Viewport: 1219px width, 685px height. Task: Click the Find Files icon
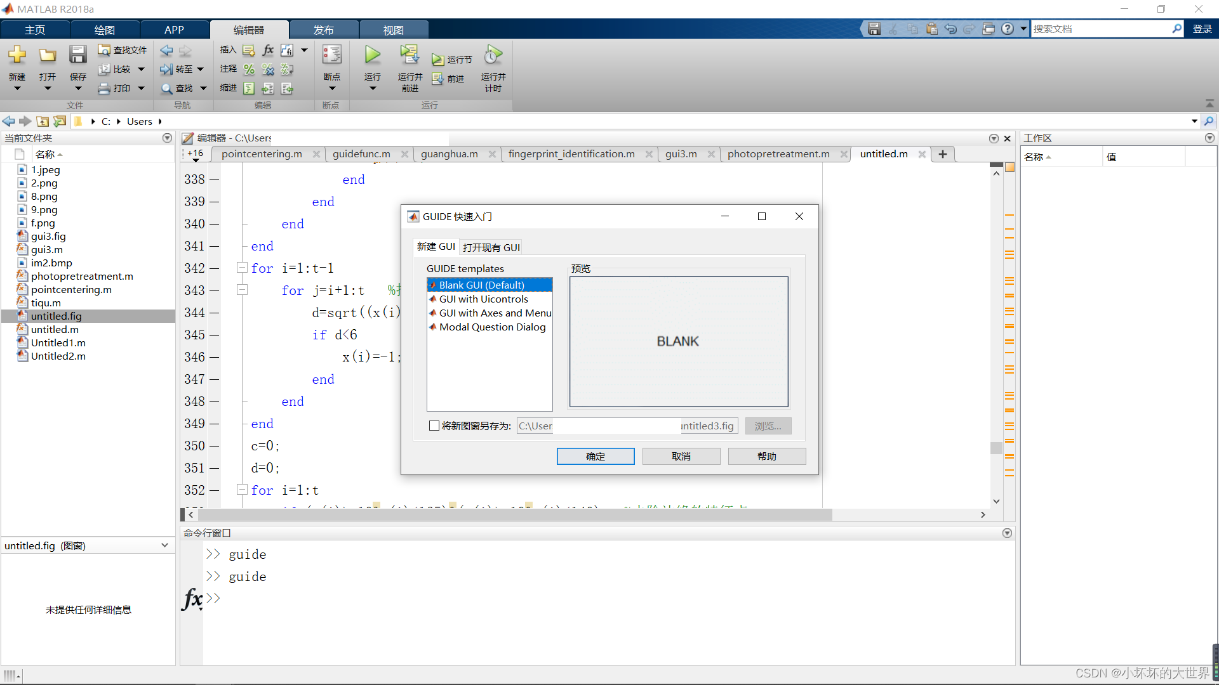(x=105, y=50)
